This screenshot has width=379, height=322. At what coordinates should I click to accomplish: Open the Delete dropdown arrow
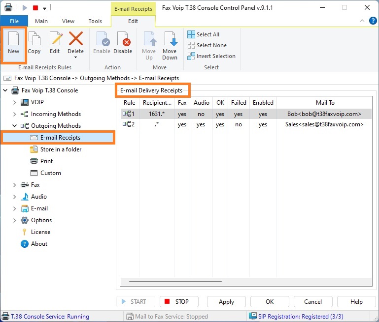tap(76, 57)
